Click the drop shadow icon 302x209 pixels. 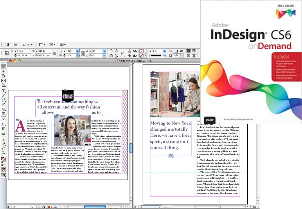(176, 51)
